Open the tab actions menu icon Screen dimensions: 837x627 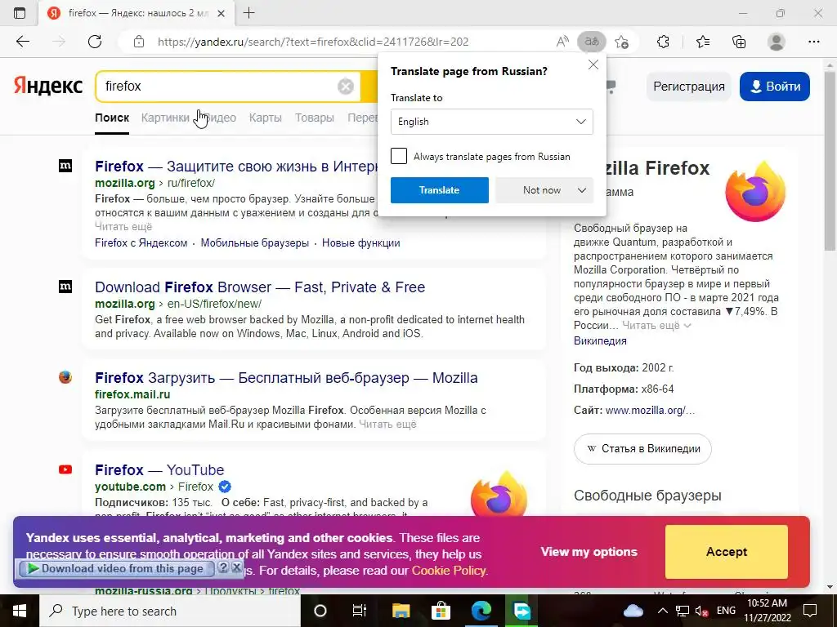pyautogui.click(x=20, y=13)
